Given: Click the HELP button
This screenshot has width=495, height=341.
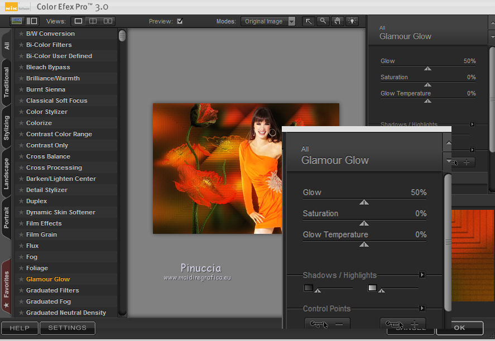Looking at the screenshot, I should click(20, 328).
